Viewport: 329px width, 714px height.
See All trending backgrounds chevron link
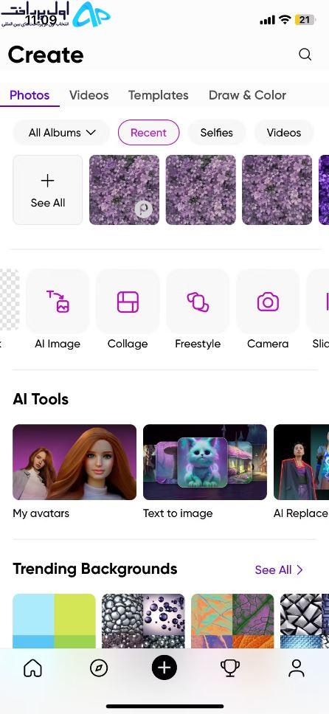point(279,569)
